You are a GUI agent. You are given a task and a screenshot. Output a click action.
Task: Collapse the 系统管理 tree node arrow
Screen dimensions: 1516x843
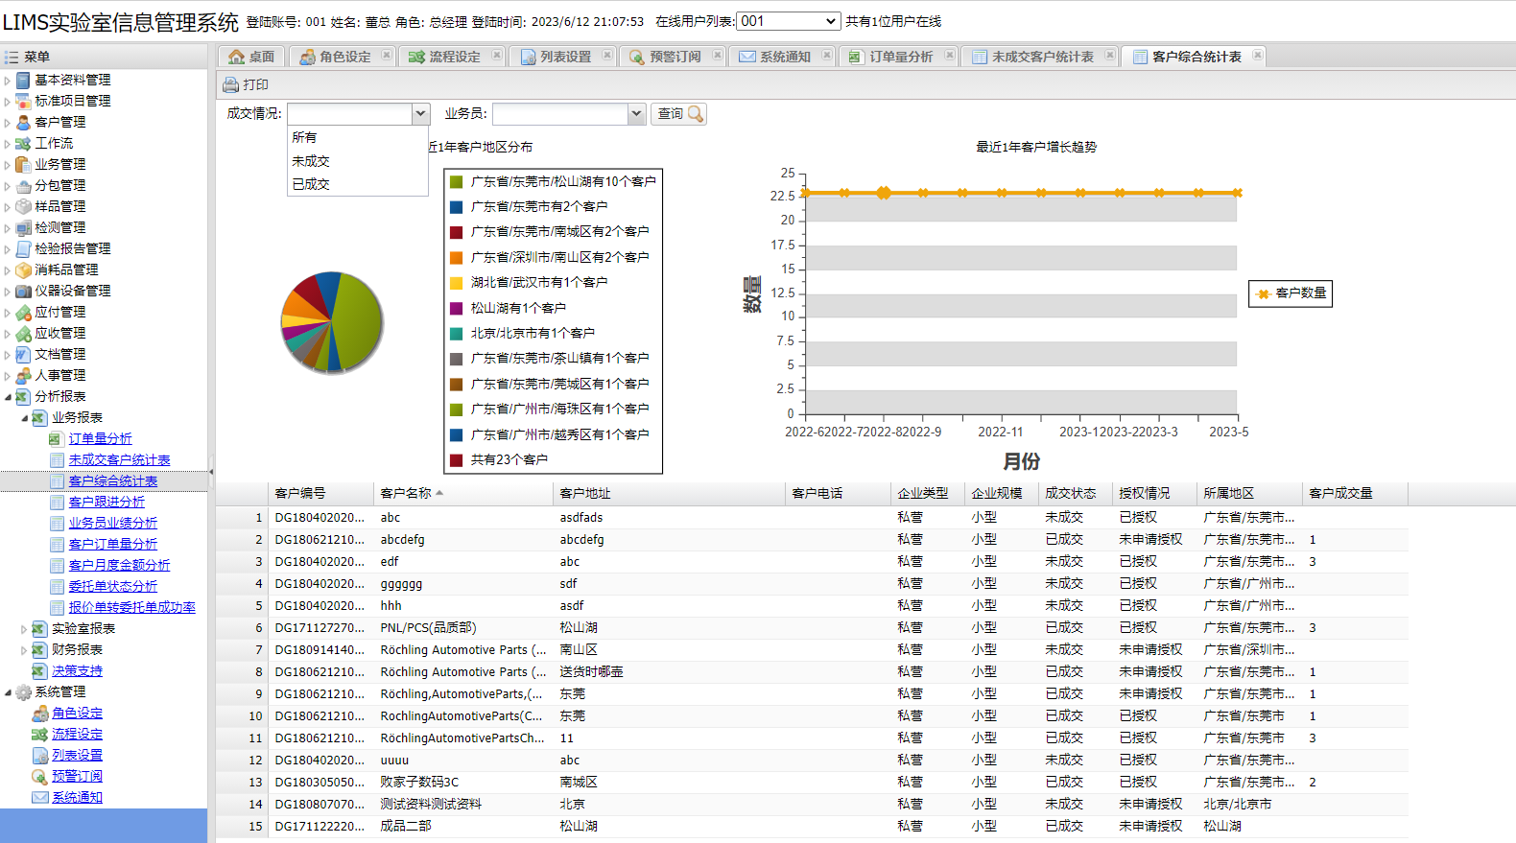click(8, 691)
